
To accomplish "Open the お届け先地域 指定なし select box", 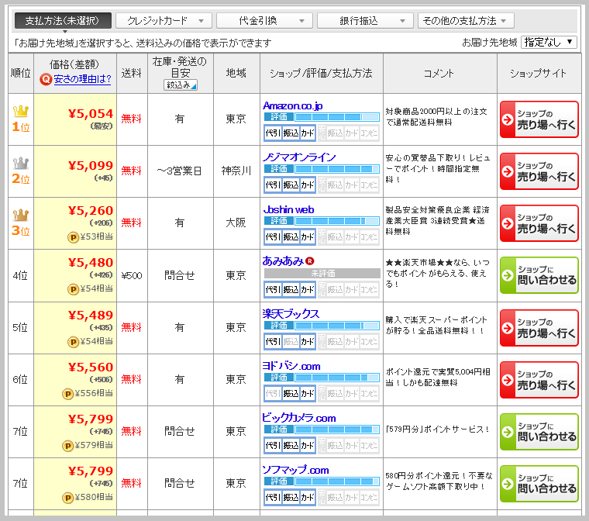I will click(x=549, y=42).
